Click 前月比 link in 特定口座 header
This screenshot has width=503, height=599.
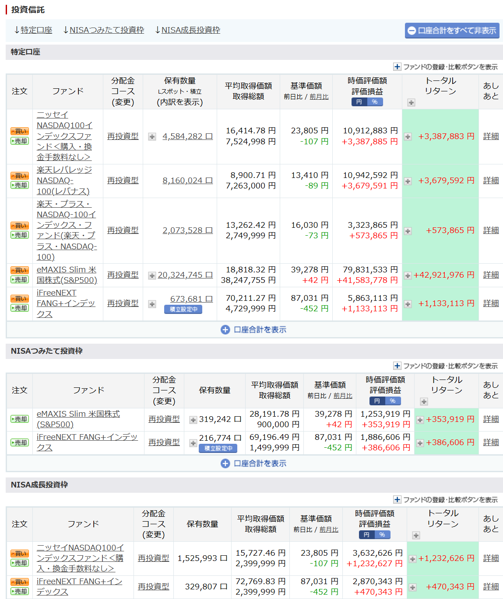(x=319, y=97)
